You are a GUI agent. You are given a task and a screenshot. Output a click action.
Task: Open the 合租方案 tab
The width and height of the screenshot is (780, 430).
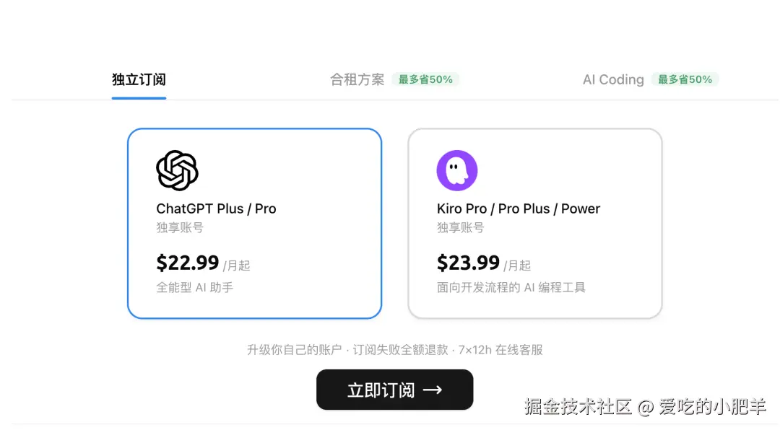pos(357,79)
